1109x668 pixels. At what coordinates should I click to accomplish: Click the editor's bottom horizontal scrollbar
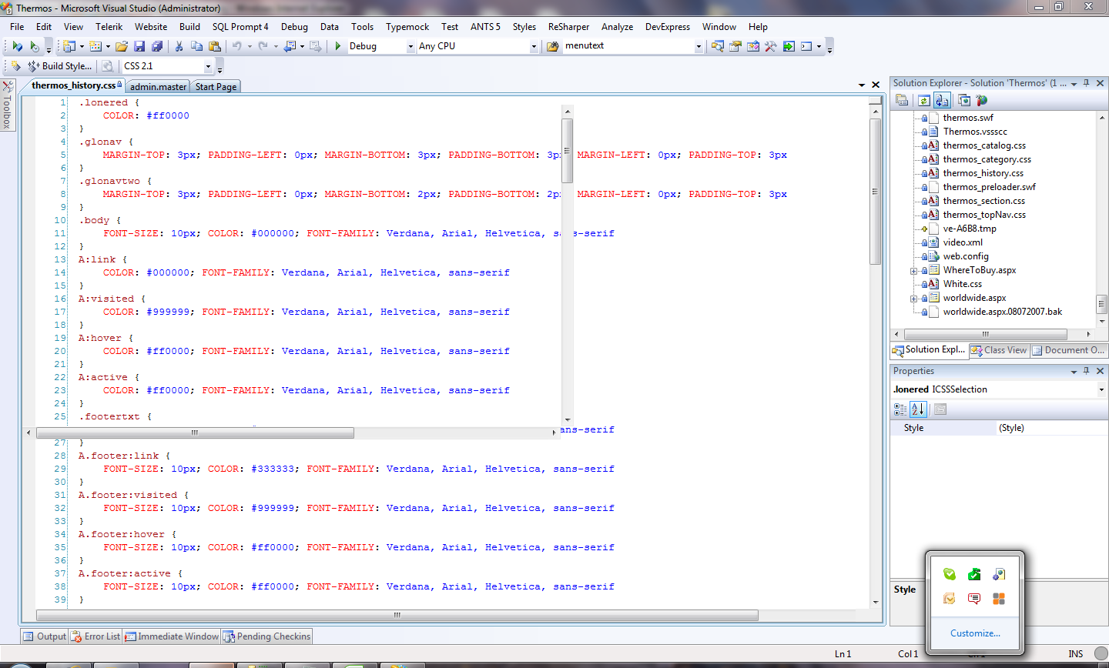pos(397,615)
